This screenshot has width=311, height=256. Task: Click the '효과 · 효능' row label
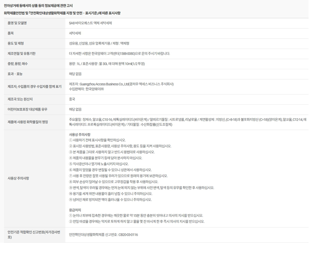15,74
